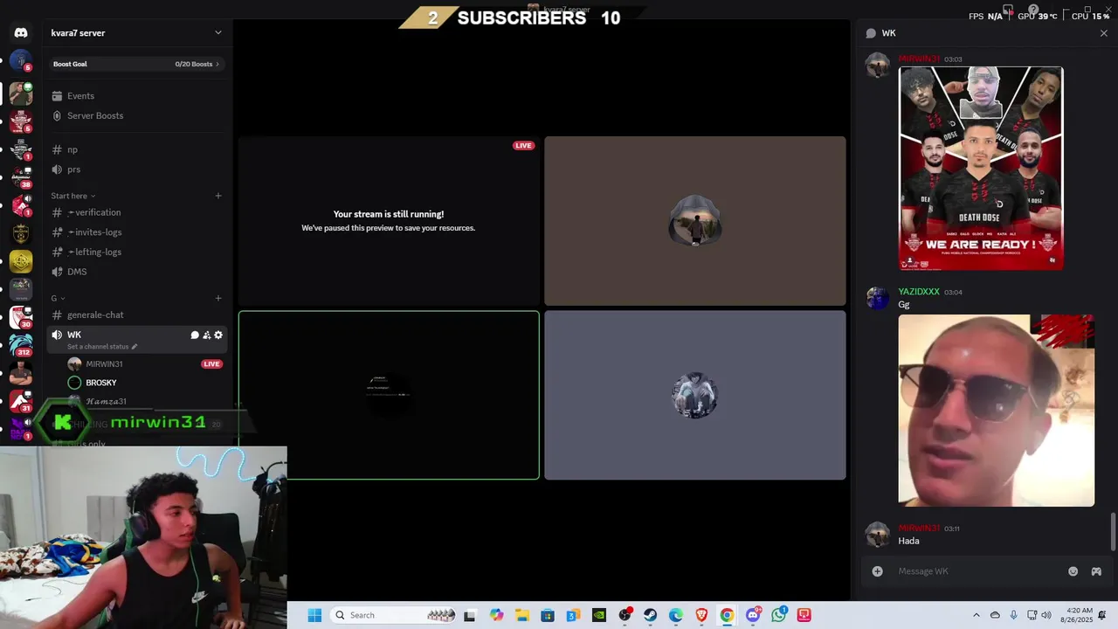Viewport: 1118px width, 629px height.
Task: Click plus to attach file in message box
Action: click(877, 571)
